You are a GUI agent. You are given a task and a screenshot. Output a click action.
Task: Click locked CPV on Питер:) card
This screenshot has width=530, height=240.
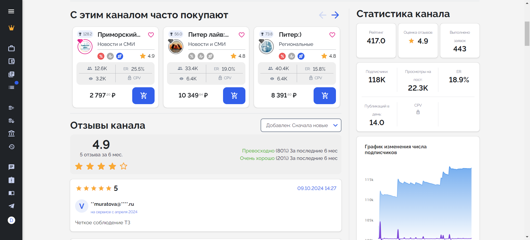click(x=316, y=78)
